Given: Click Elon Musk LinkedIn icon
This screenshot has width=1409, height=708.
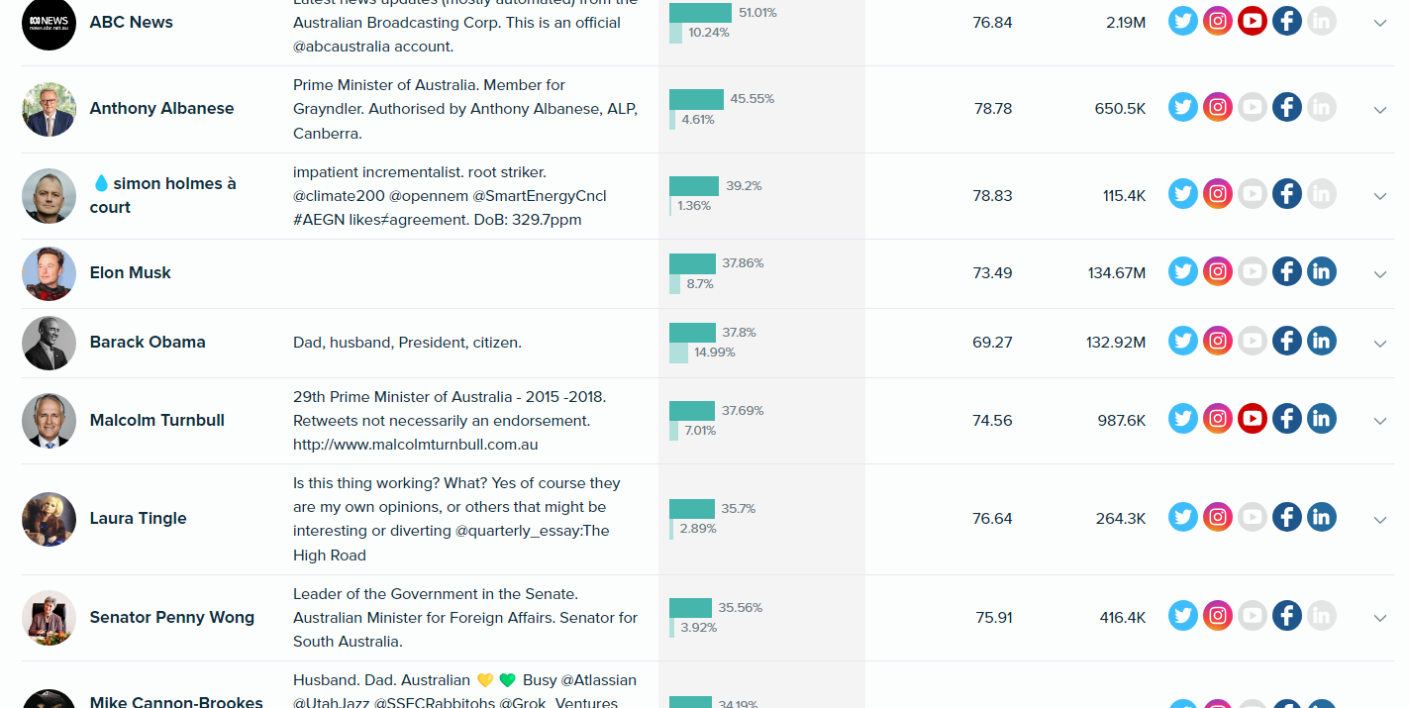Looking at the screenshot, I should tap(1322, 271).
